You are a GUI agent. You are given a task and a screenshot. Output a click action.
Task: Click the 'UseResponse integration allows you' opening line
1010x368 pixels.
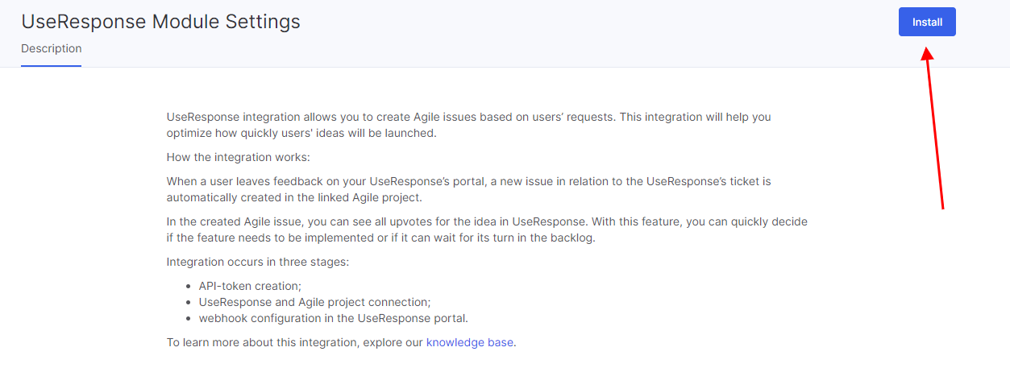(x=468, y=117)
